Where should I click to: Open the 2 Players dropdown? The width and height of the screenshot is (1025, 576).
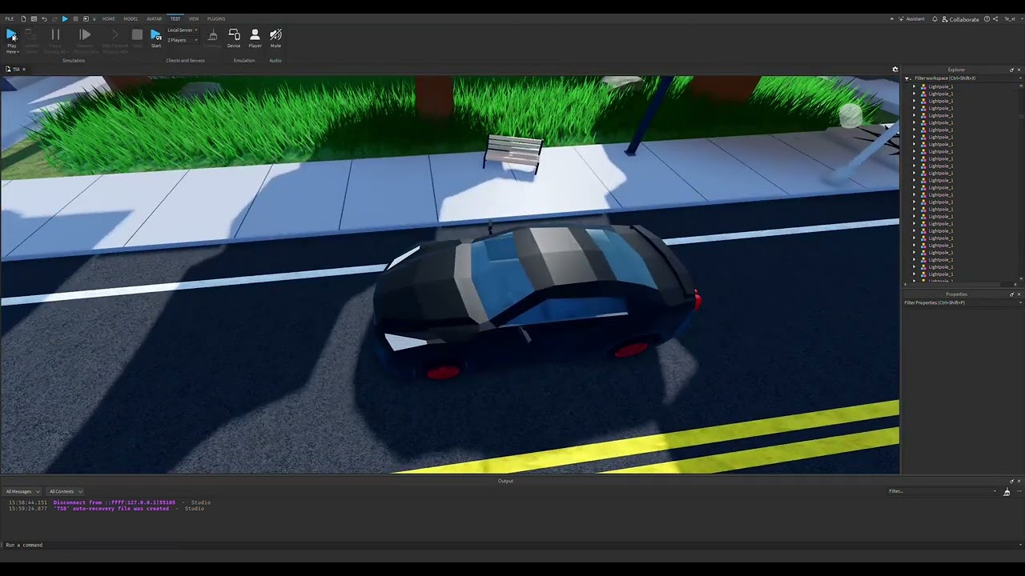(183, 40)
